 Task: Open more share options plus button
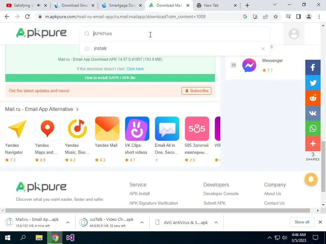pyautogui.click(x=313, y=144)
